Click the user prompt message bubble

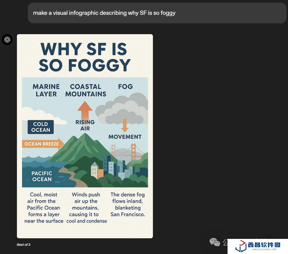tap(157, 13)
